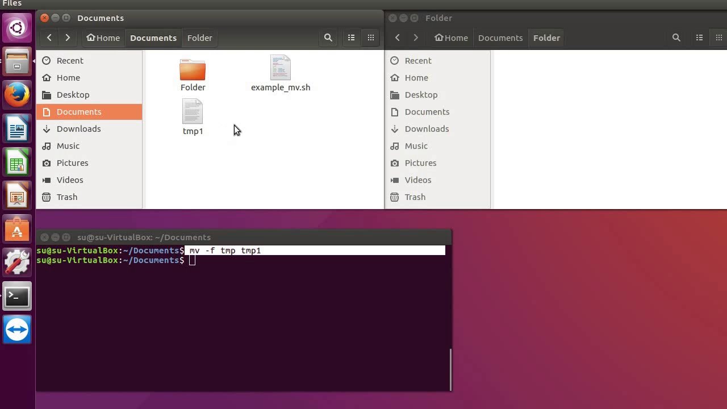Switch Documents window to list view
This screenshot has width=727, height=409.
[x=351, y=37]
